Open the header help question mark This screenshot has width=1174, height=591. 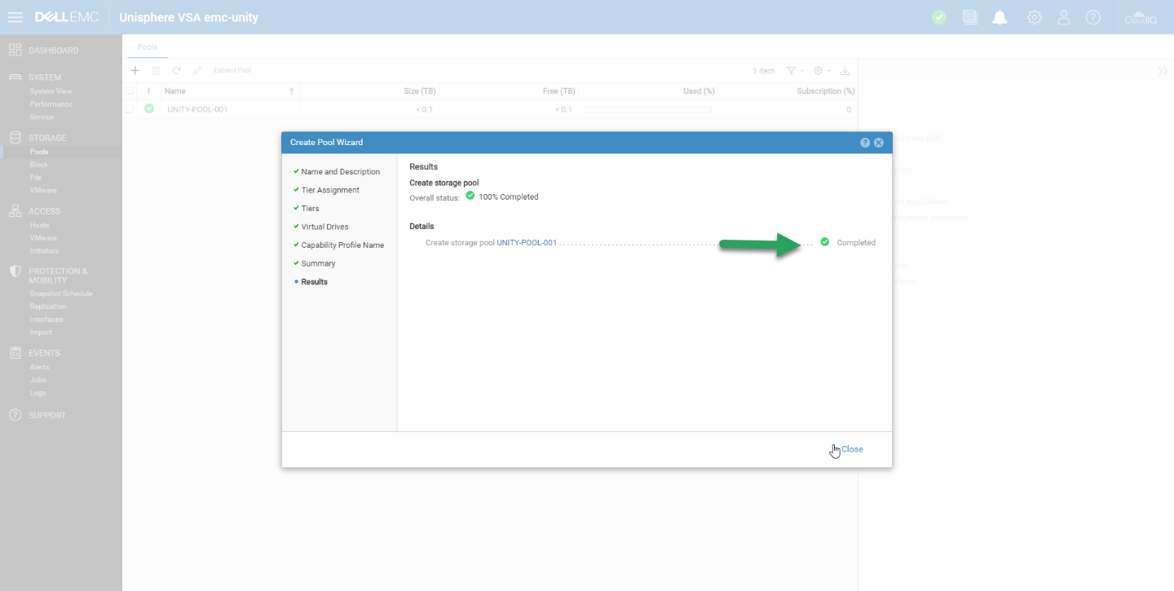1093,17
